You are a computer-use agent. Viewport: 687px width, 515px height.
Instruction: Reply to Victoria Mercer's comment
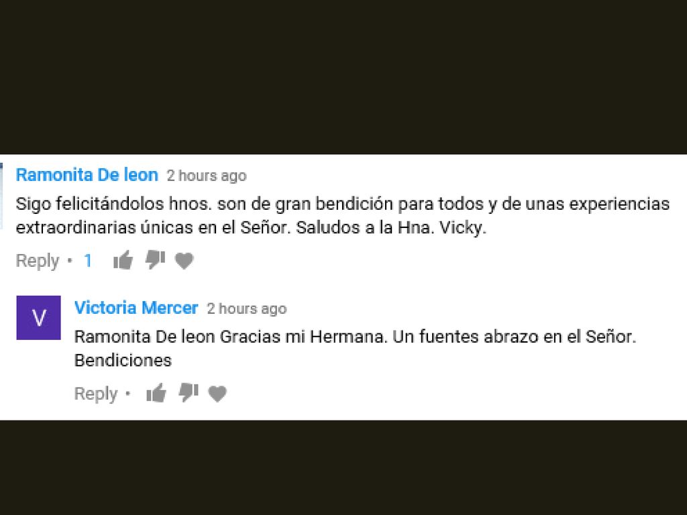tap(96, 393)
